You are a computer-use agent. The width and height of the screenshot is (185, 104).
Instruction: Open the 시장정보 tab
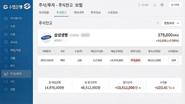[113, 12]
